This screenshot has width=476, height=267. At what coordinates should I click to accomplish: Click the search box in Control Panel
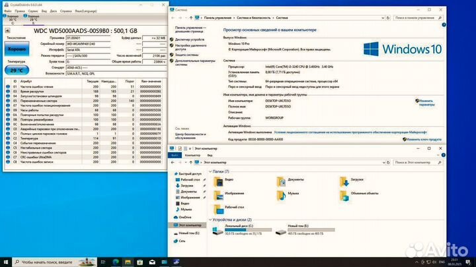pos(418,18)
